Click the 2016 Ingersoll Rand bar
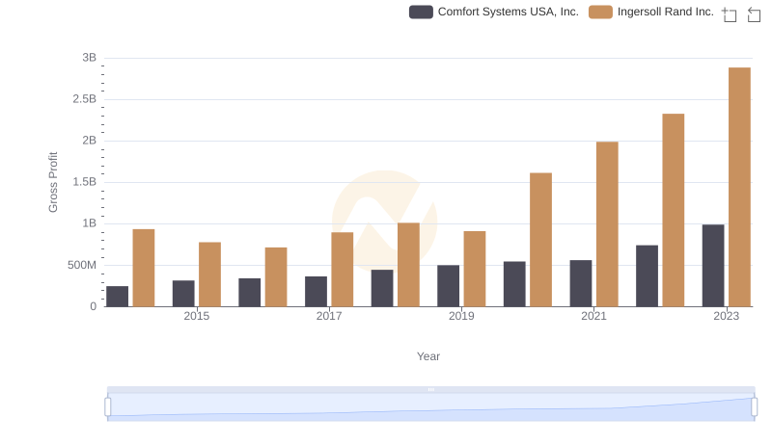Viewport: 772px width, 444px height. pos(276,277)
